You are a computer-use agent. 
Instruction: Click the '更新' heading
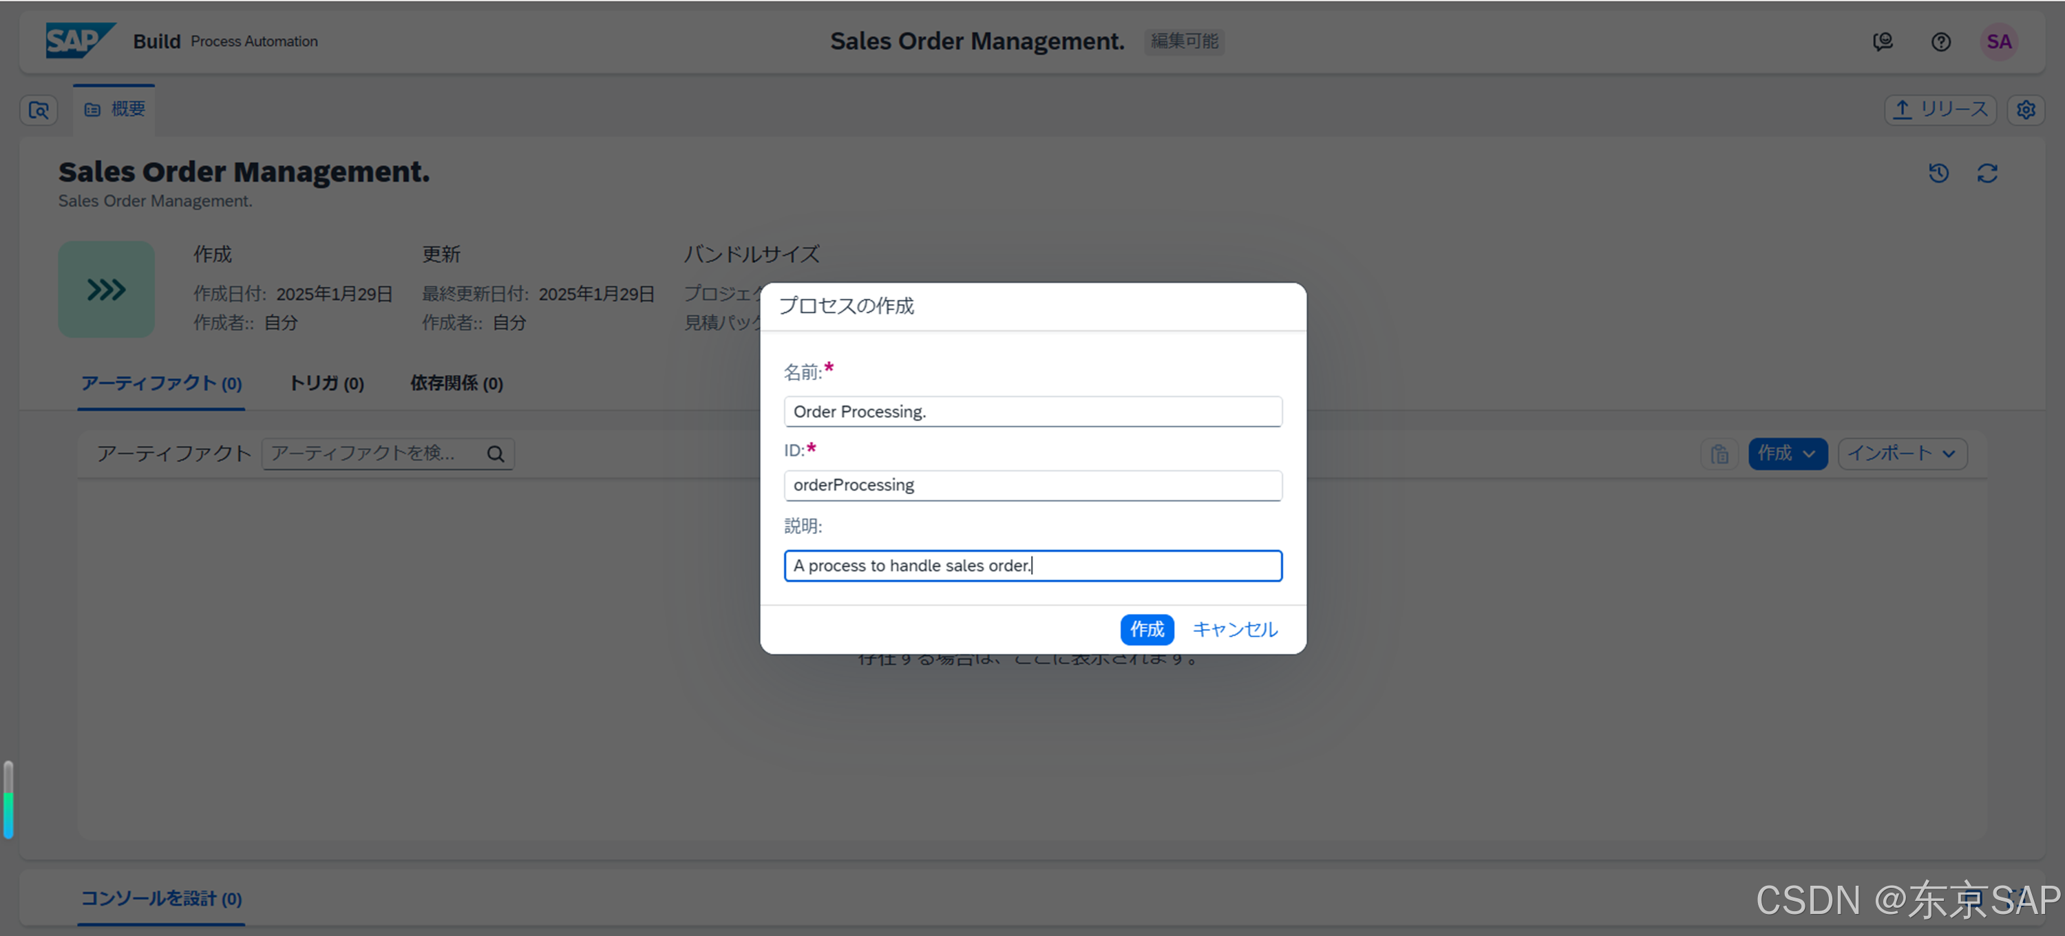click(441, 254)
